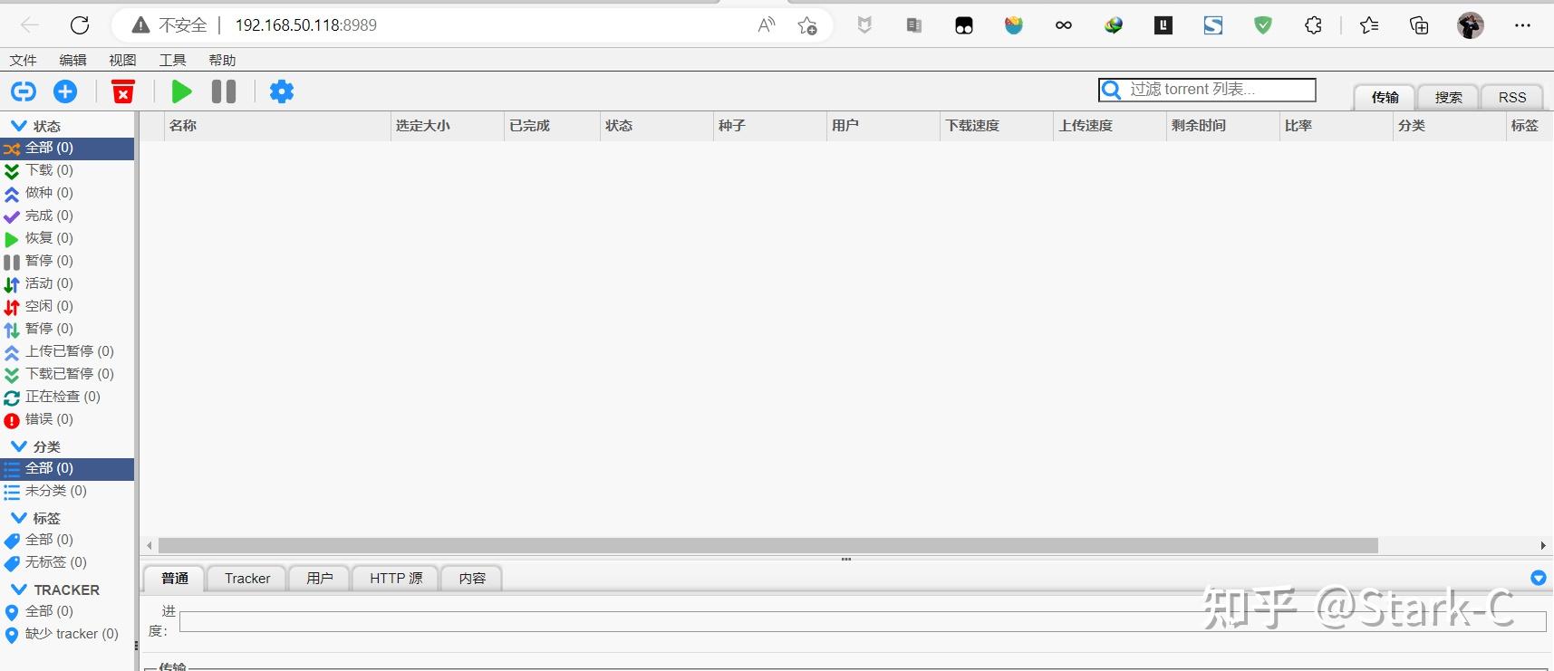Click the not secure warning icon
This screenshot has height=671, width=1554.
click(140, 25)
